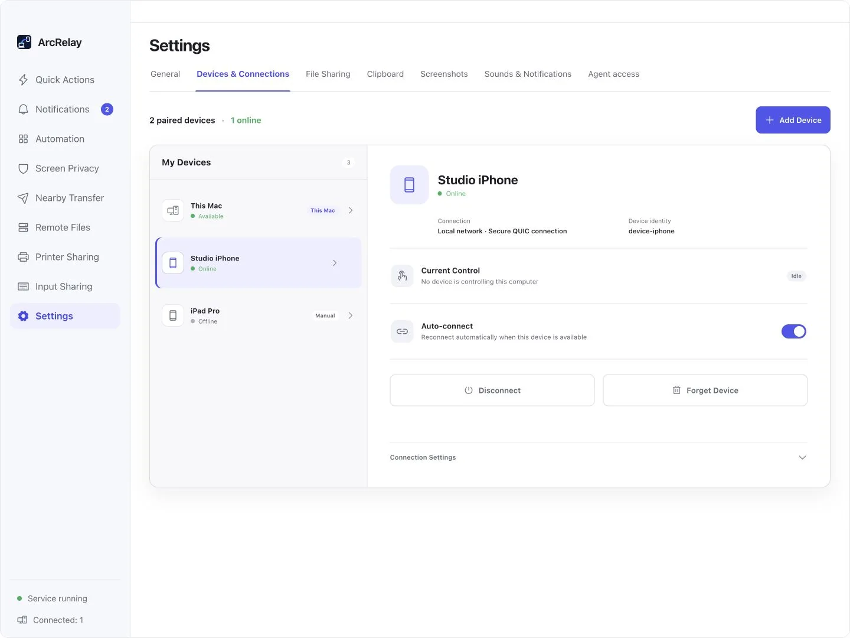Go to the Agent access tab
Screen dimensions: 850x638
tap(613, 74)
